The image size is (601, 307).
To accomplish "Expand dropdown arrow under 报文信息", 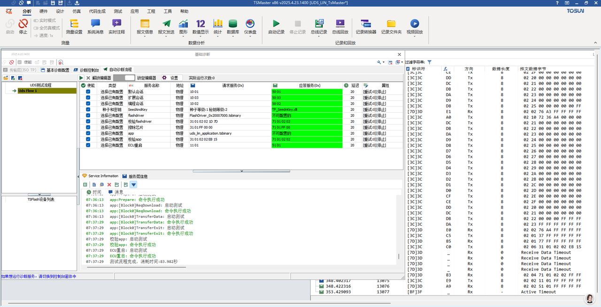I will point(145,36).
